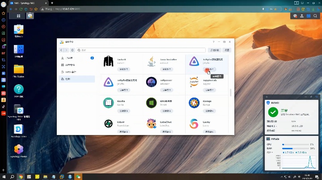This screenshot has width=322, height=180.
Task: Select Beta Packages in the sidebar
Action: pyautogui.click(x=76, y=72)
